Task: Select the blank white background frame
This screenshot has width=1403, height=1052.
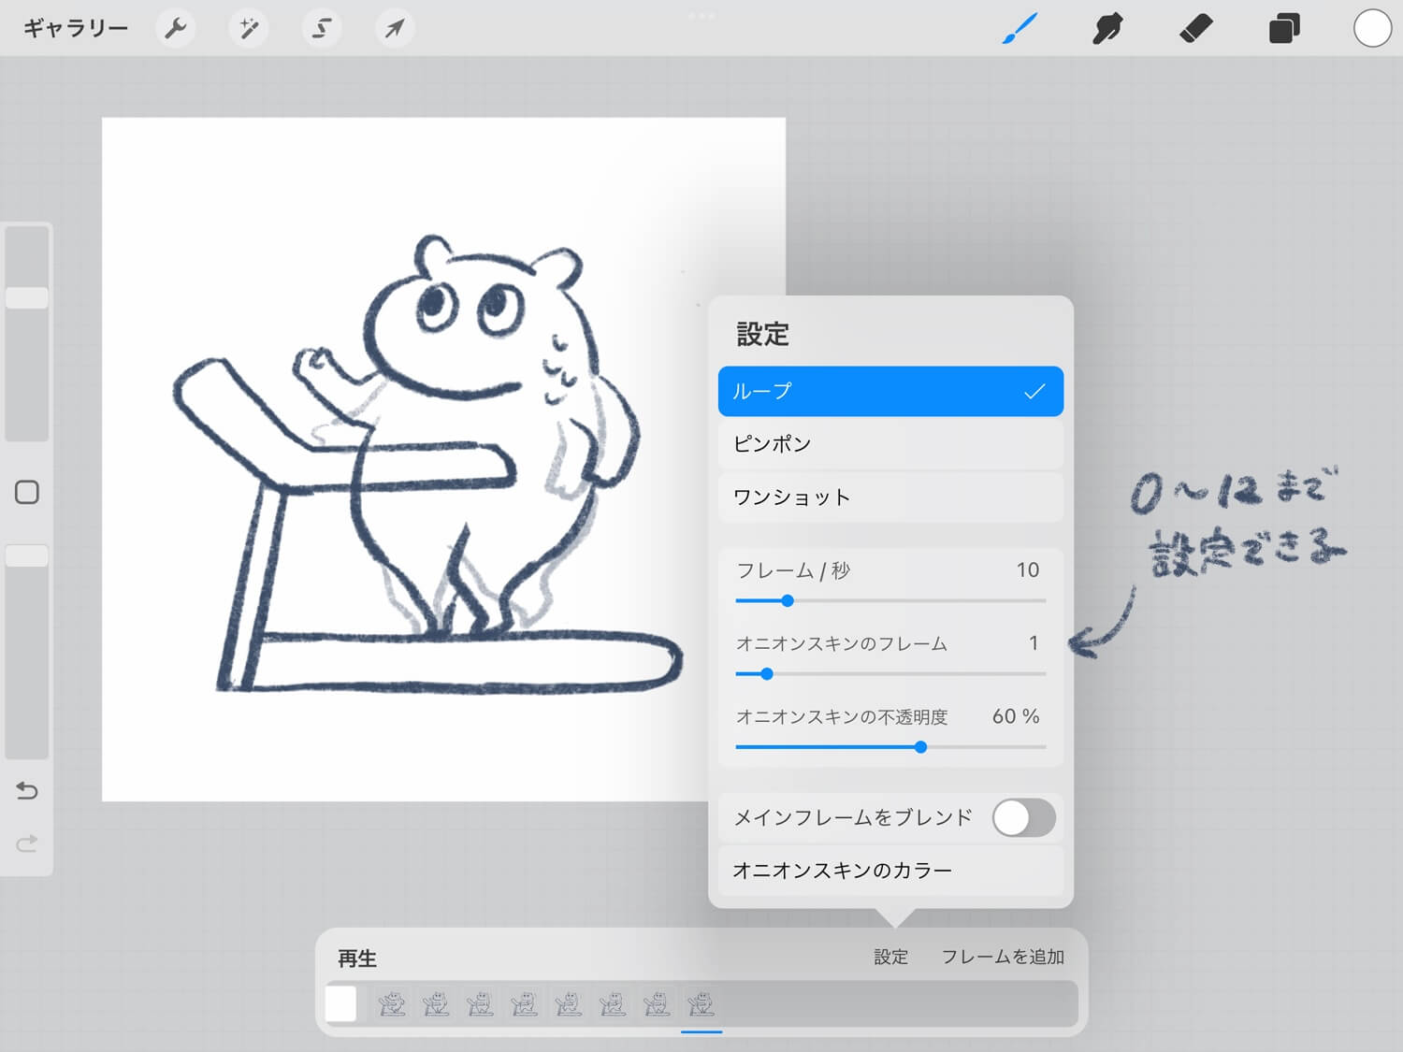Action: point(340,1004)
